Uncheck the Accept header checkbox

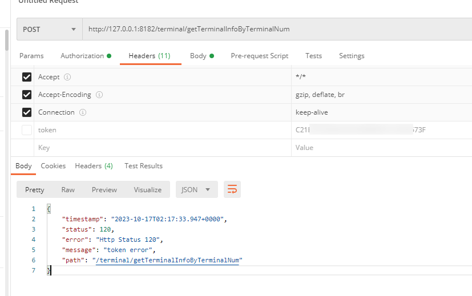pyautogui.click(x=27, y=77)
